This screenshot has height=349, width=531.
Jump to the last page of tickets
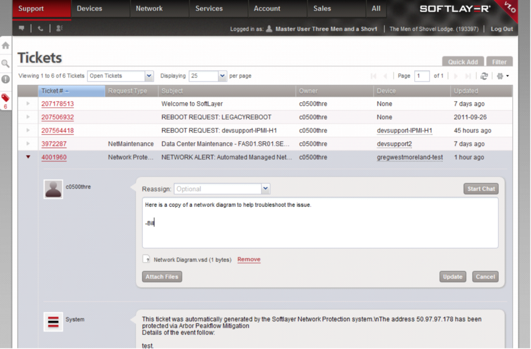468,76
